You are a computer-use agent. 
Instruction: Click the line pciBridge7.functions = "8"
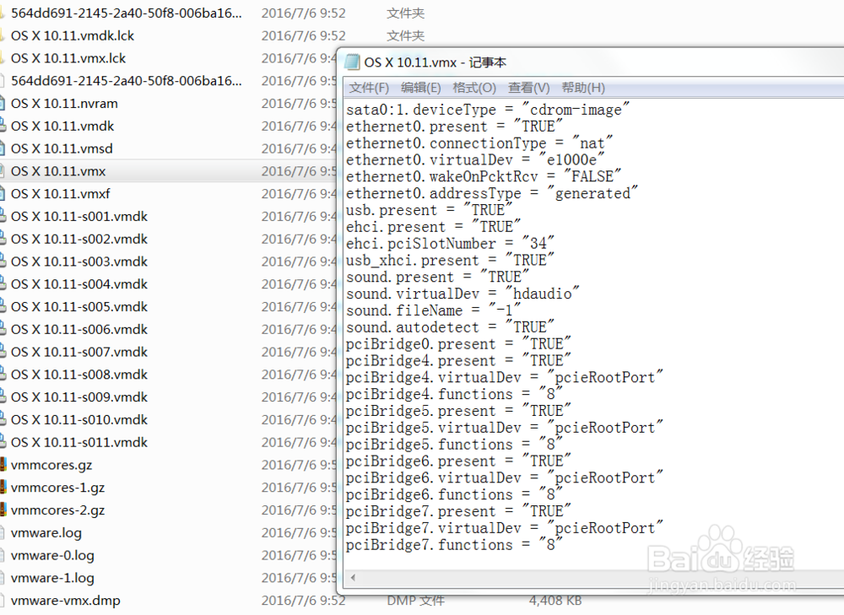(454, 545)
